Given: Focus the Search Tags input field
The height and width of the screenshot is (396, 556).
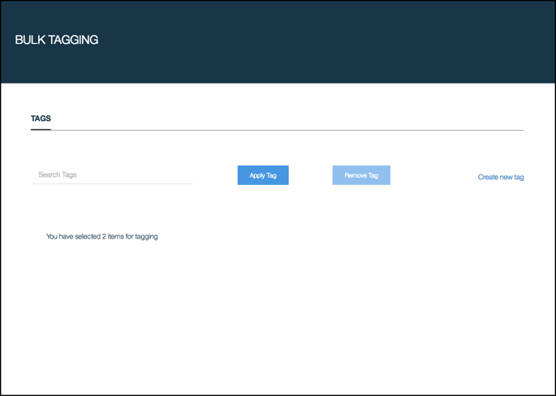Looking at the screenshot, I should pos(111,174).
